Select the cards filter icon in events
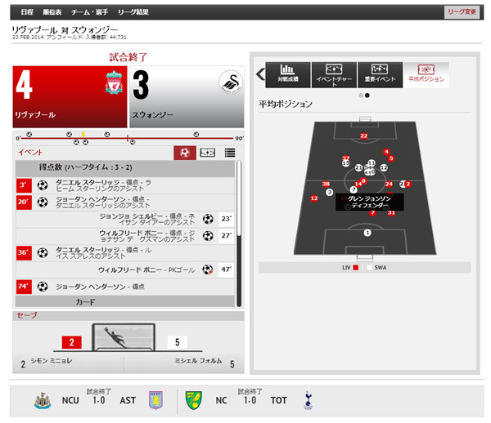Viewport: 491px width, 423px height. 208,153
